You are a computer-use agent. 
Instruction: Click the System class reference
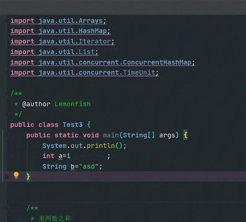click(x=55, y=146)
